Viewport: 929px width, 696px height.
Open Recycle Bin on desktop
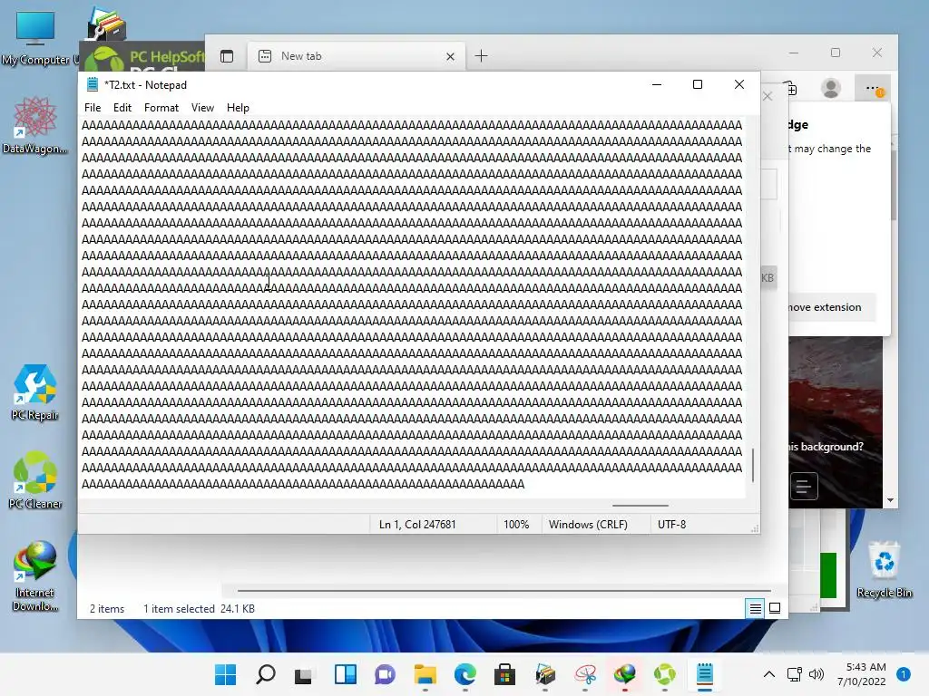[884, 569]
